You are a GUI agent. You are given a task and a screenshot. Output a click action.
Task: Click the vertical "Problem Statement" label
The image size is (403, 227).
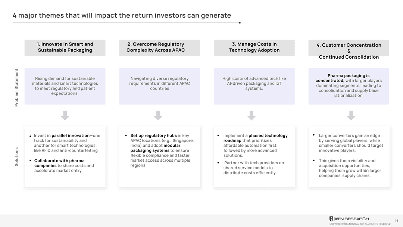click(x=16, y=87)
